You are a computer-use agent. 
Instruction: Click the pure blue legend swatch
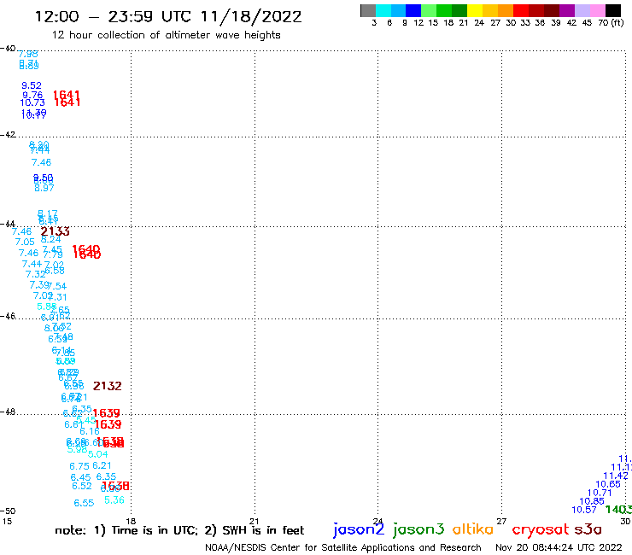(413, 11)
